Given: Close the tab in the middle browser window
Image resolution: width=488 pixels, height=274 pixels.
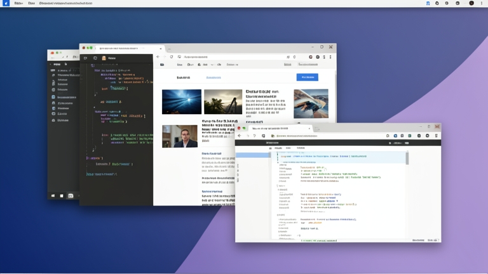Looking at the screenshot, I should (x=161, y=48).
